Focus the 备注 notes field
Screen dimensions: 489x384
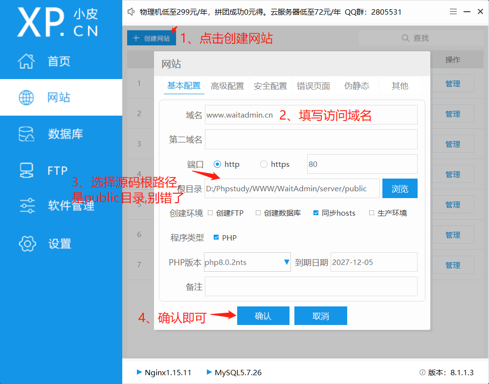[x=311, y=286]
